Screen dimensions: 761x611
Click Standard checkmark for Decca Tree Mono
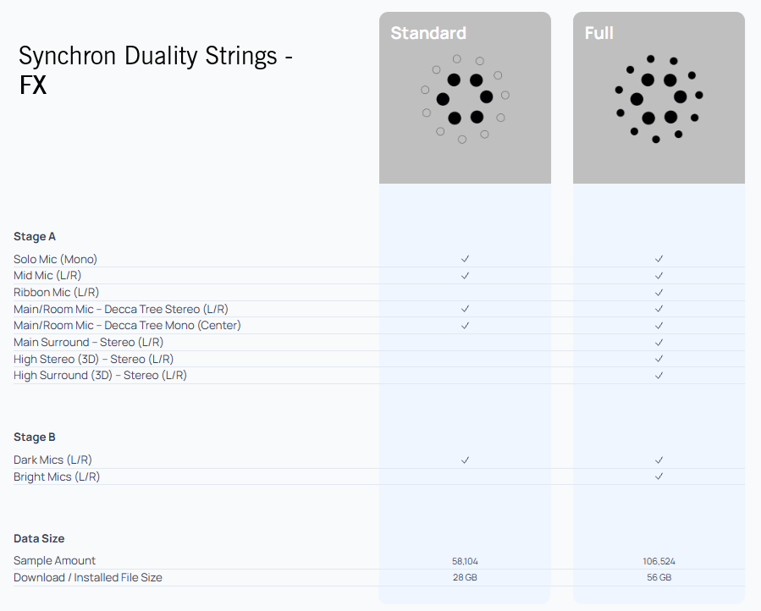click(x=465, y=326)
